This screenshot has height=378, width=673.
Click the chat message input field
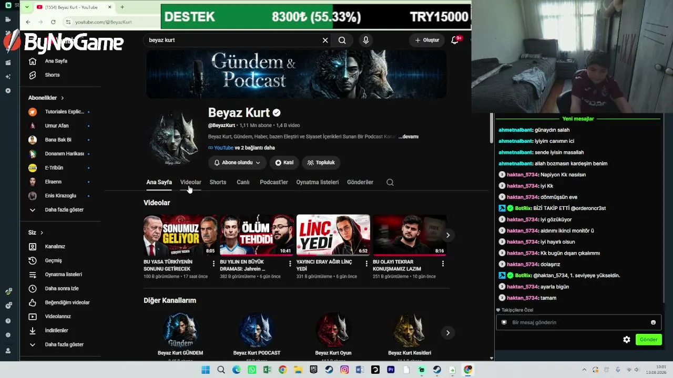tap(578, 322)
